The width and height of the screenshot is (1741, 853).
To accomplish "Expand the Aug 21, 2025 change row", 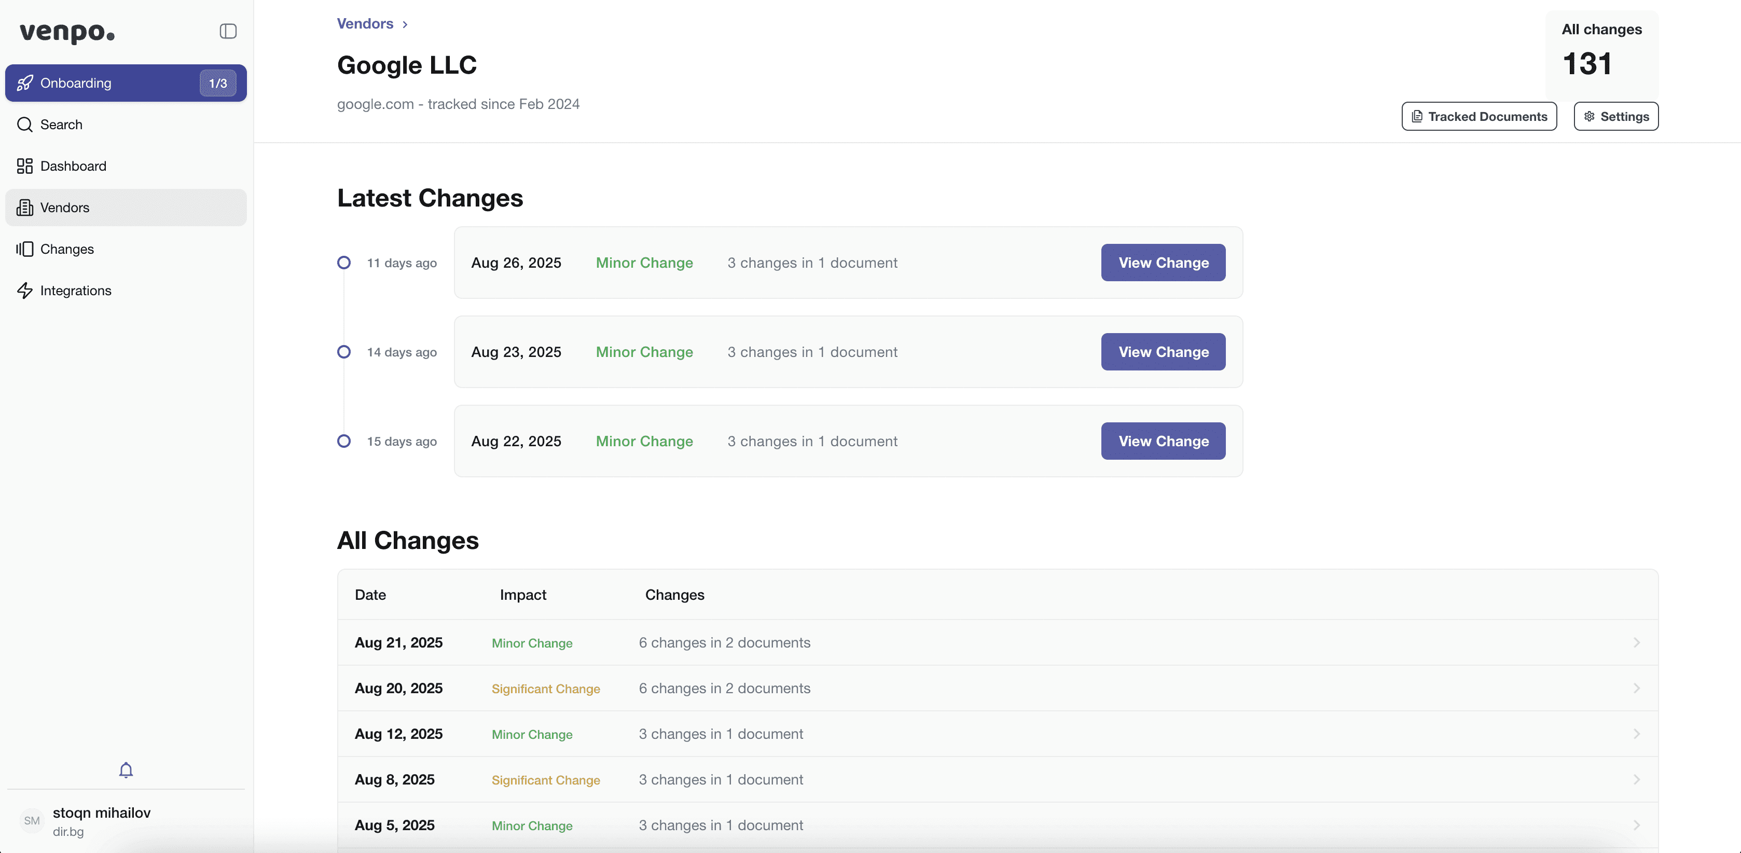I will coord(1637,643).
